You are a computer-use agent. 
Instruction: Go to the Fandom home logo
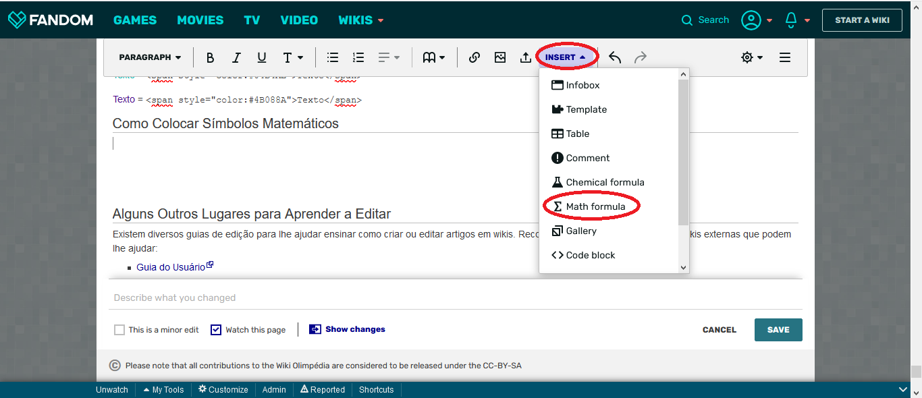[x=51, y=20]
